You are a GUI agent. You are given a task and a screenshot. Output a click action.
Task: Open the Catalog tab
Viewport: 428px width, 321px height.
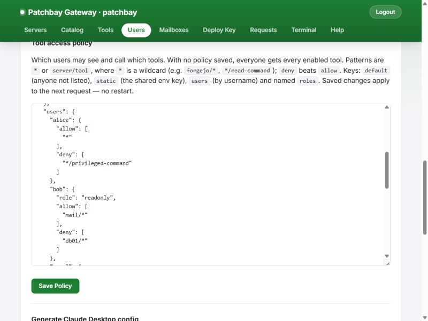click(x=72, y=30)
